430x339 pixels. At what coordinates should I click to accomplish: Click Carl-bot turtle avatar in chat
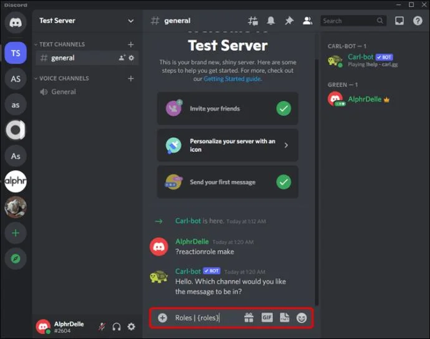pos(159,277)
